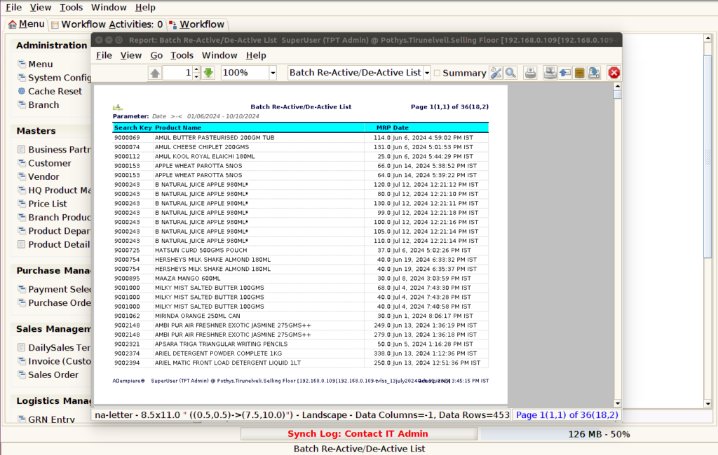
Task: Click the page number input field
Action: click(177, 73)
